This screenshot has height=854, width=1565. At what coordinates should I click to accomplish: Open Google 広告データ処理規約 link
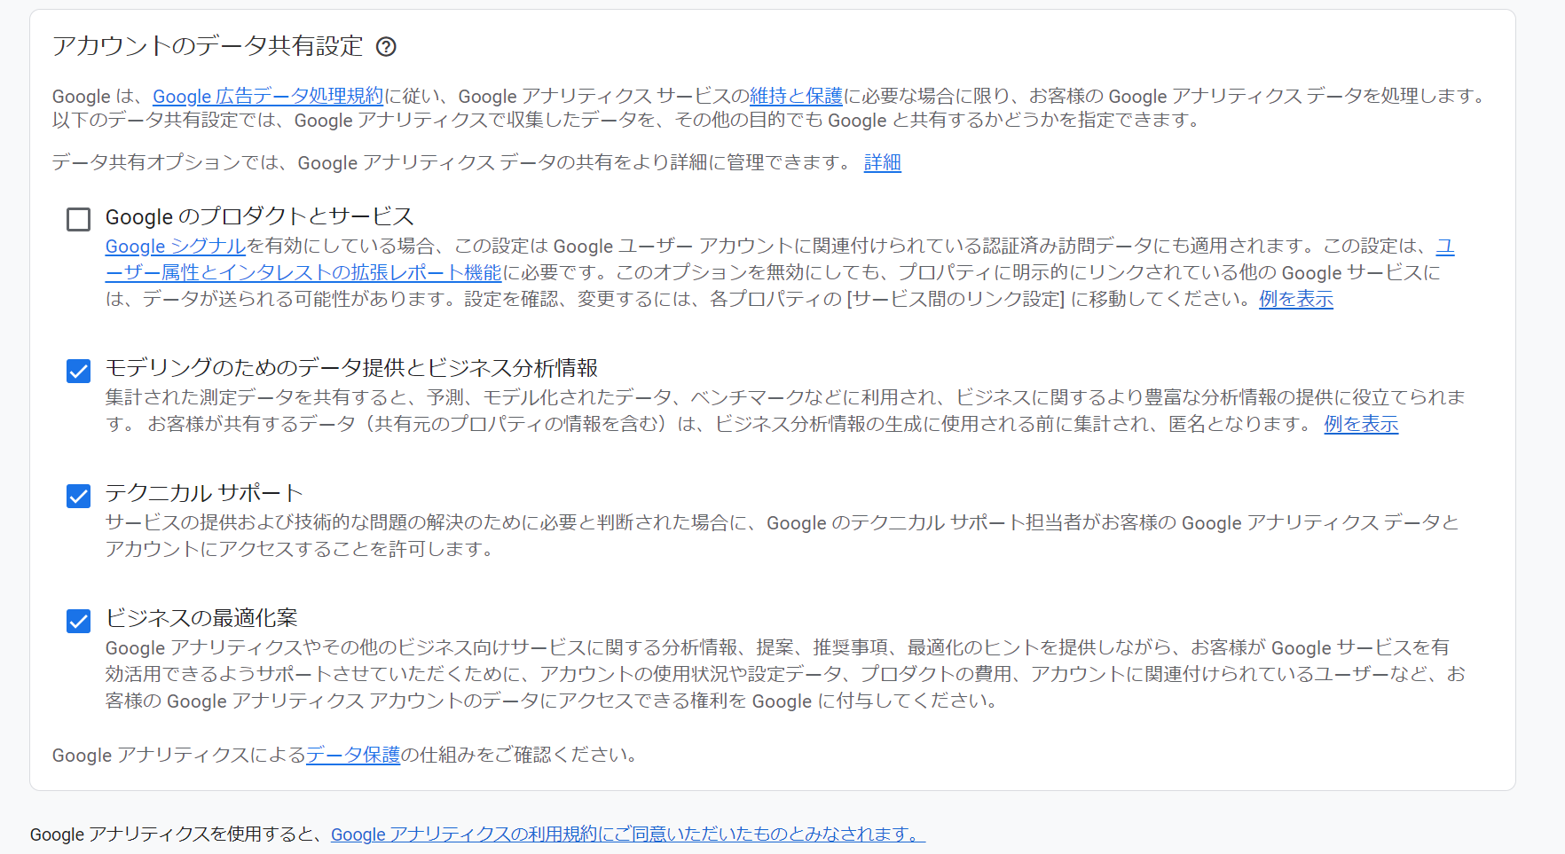268,96
